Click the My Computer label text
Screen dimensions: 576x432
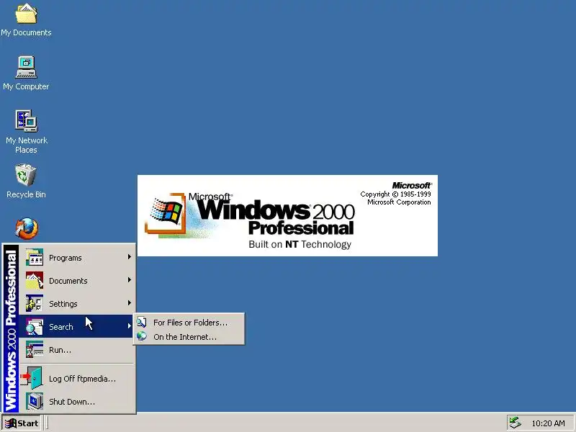click(26, 86)
